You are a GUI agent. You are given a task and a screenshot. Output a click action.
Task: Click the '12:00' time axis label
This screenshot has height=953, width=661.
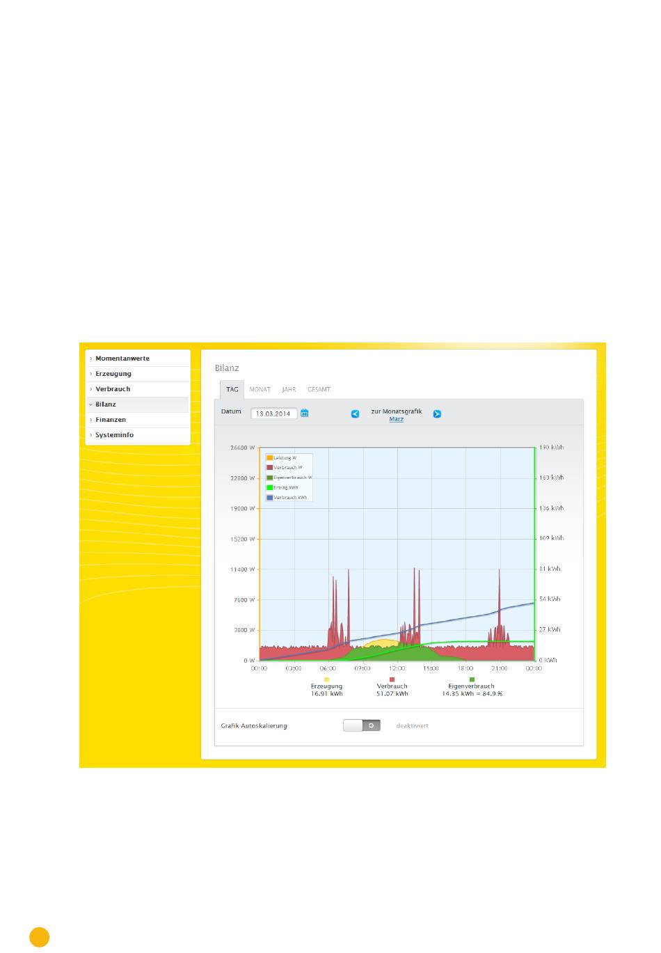(x=397, y=668)
